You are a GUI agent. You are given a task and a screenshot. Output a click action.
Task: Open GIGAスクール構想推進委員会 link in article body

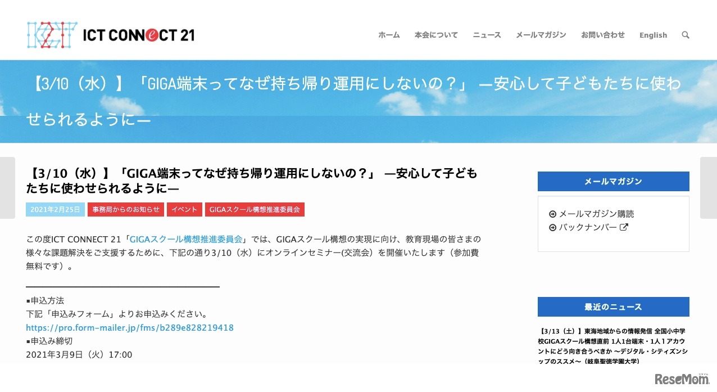pos(186,239)
